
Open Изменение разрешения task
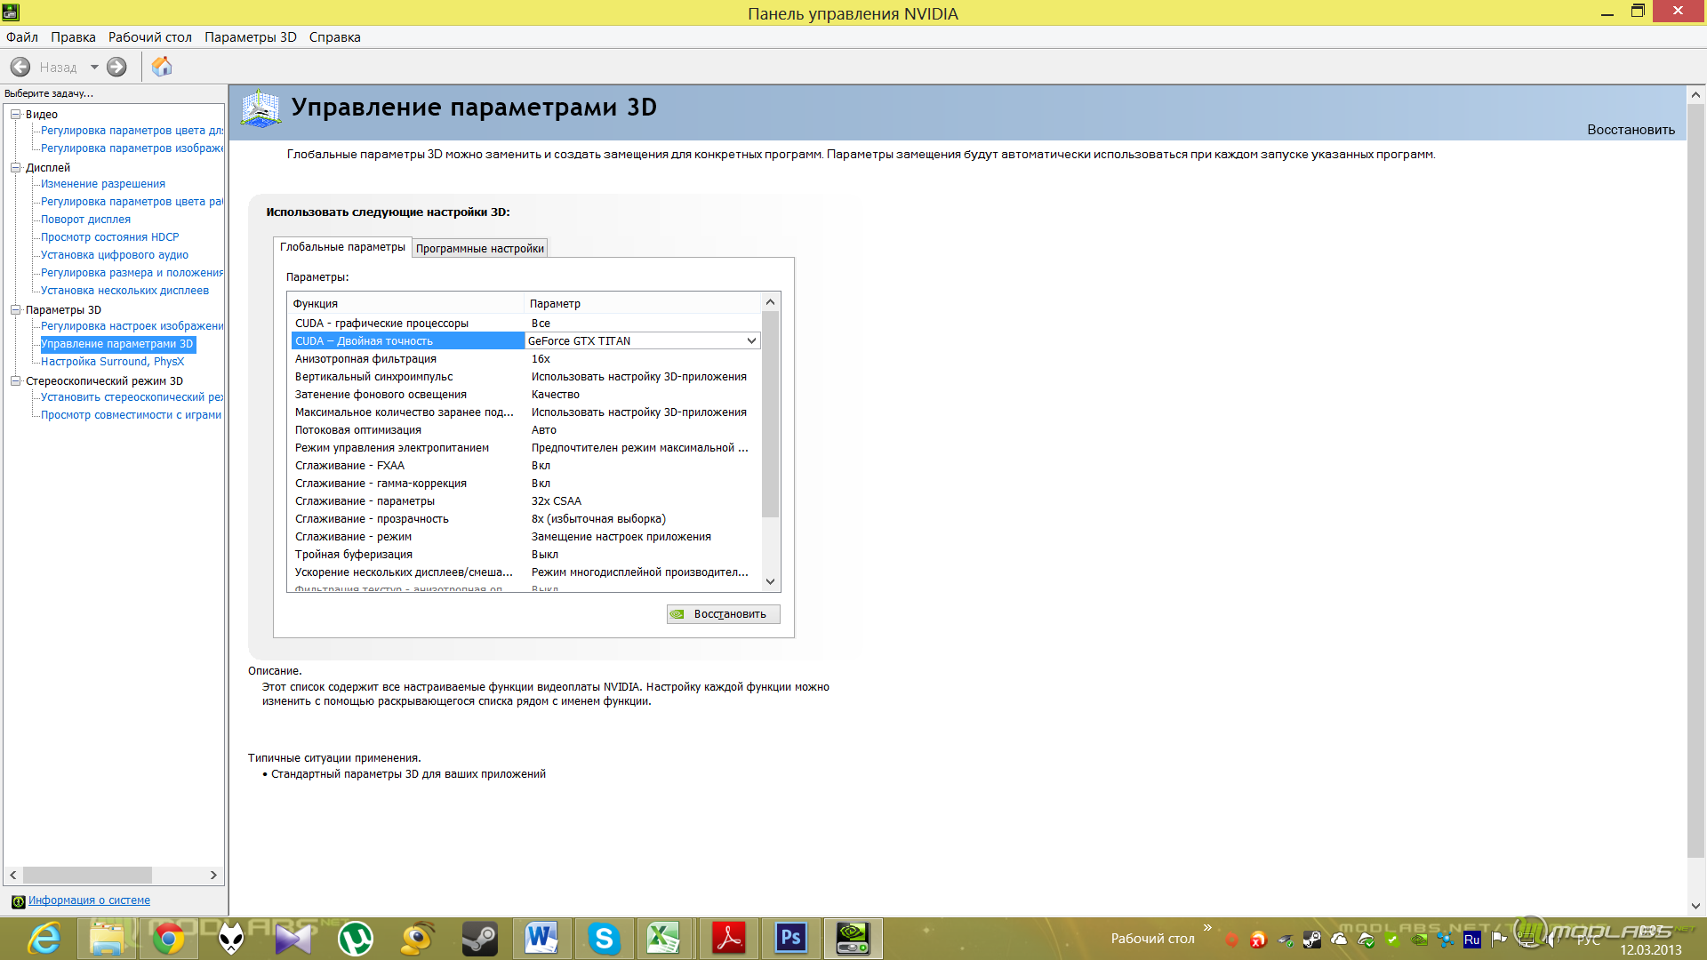(x=103, y=184)
